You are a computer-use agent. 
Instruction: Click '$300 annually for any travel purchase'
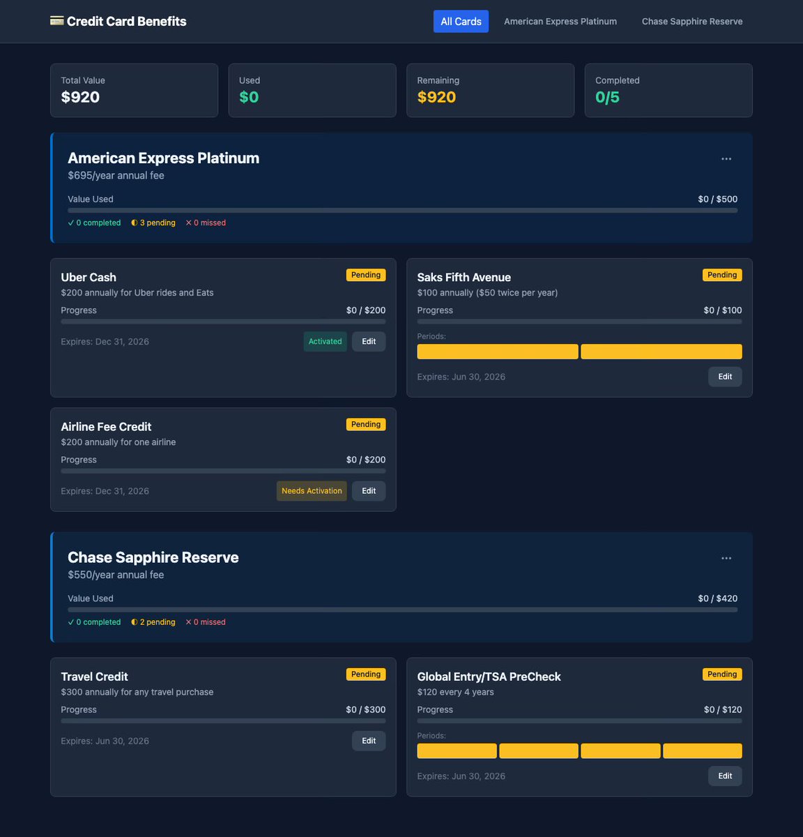137,692
